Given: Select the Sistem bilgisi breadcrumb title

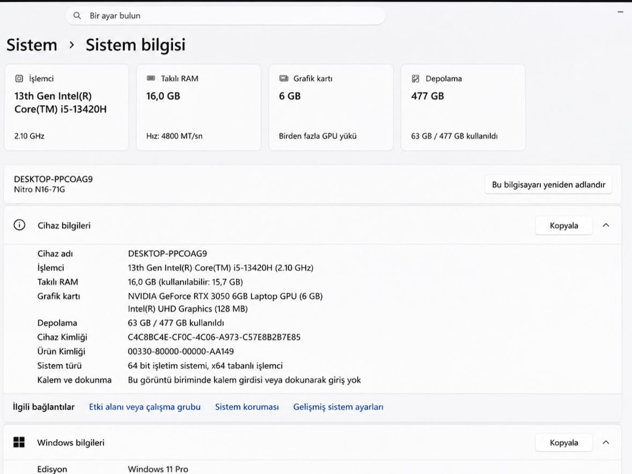Looking at the screenshot, I should [x=135, y=45].
